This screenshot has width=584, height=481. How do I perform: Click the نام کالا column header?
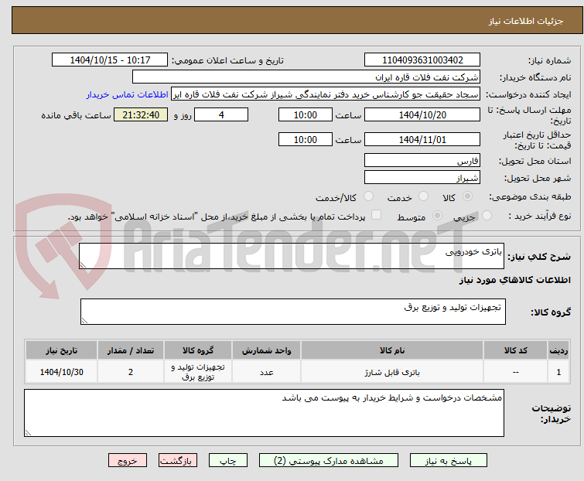[x=392, y=350]
